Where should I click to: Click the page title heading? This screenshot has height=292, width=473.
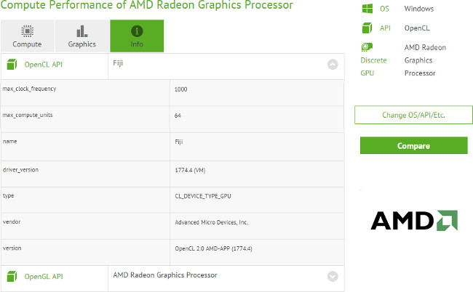[148, 6]
